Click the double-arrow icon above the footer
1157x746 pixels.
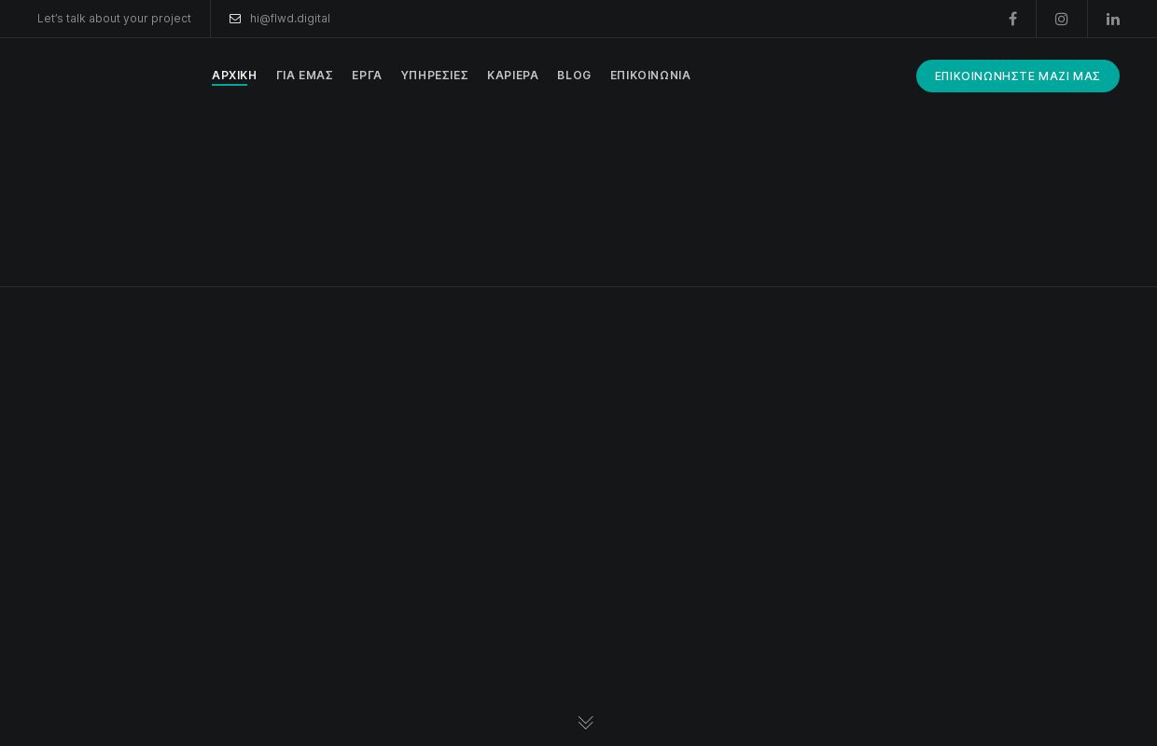585,723
